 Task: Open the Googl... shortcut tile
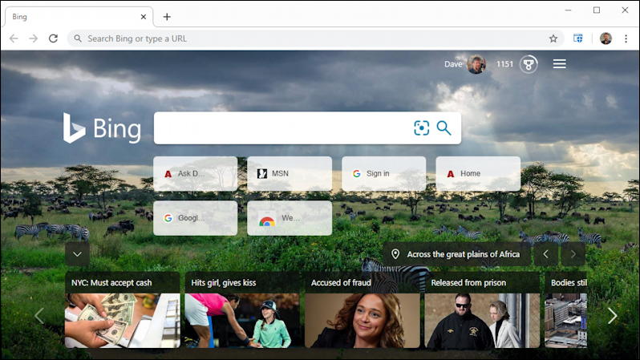[x=195, y=218]
